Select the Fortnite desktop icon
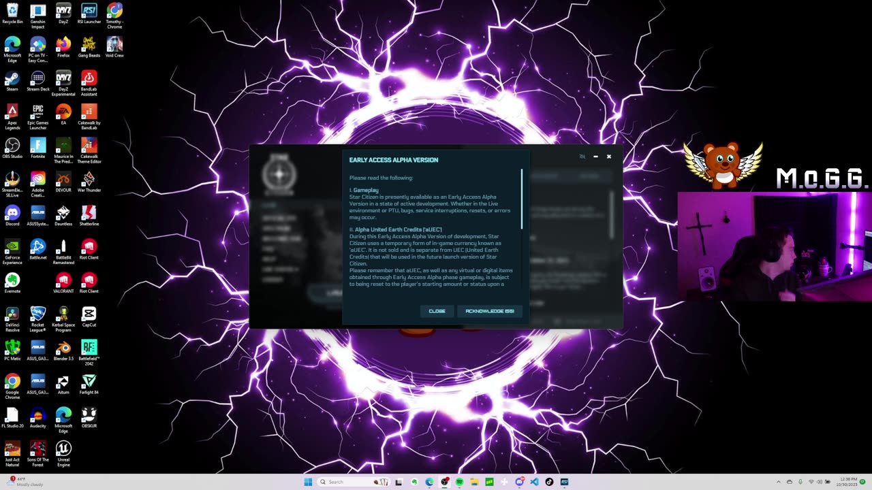Image resolution: width=872 pixels, height=490 pixels. point(38,148)
